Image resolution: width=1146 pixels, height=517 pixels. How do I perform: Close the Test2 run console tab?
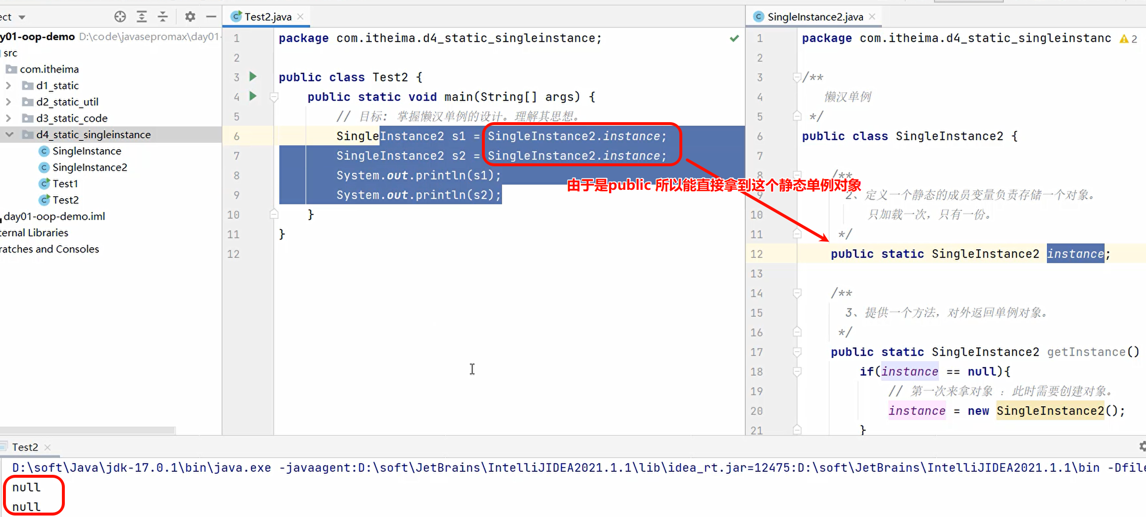pyautogui.click(x=48, y=447)
